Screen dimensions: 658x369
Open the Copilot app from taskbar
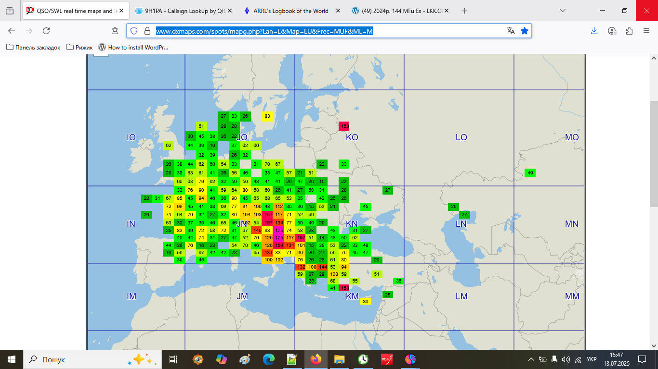(222, 359)
